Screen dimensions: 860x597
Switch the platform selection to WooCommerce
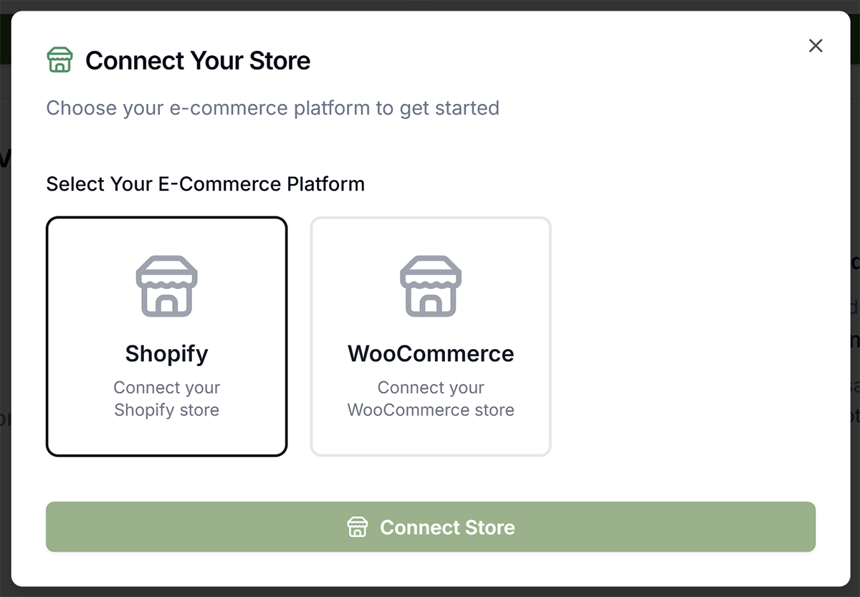pos(430,335)
